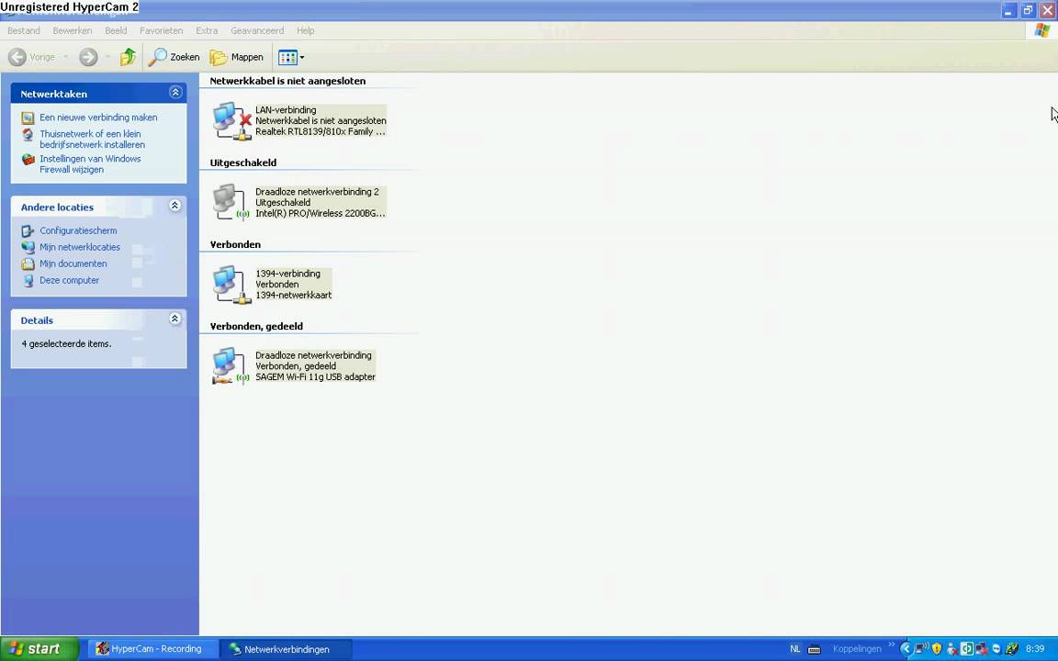Click the 'Draadloze netwerkverbinding 2' label
The image size is (1058, 661).
(317, 192)
